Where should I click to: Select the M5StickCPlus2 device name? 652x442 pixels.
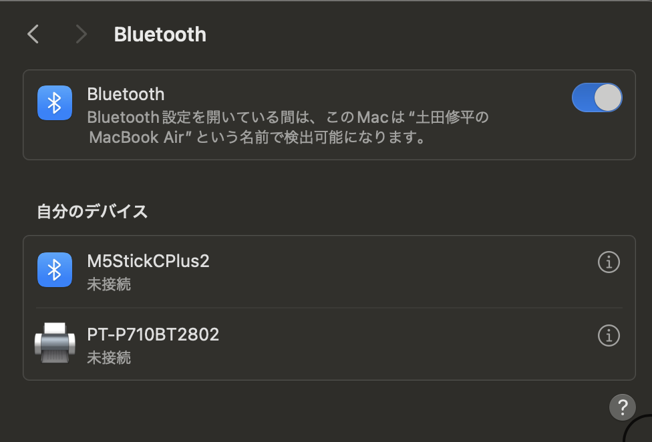tap(148, 261)
